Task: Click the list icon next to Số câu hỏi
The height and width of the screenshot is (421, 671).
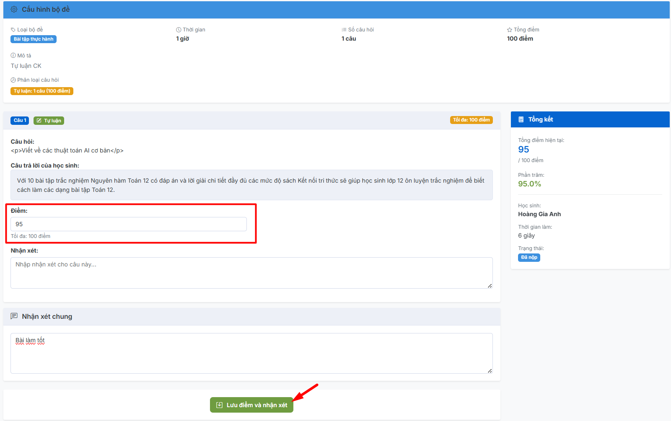Action: pos(344,30)
